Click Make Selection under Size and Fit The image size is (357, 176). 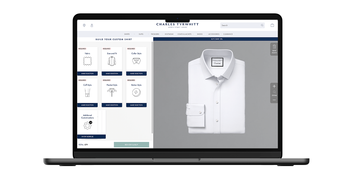(x=112, y=74)
